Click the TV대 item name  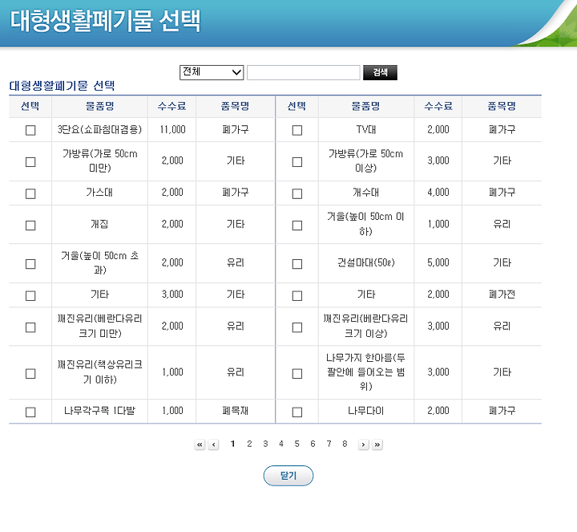coord(365,130)
